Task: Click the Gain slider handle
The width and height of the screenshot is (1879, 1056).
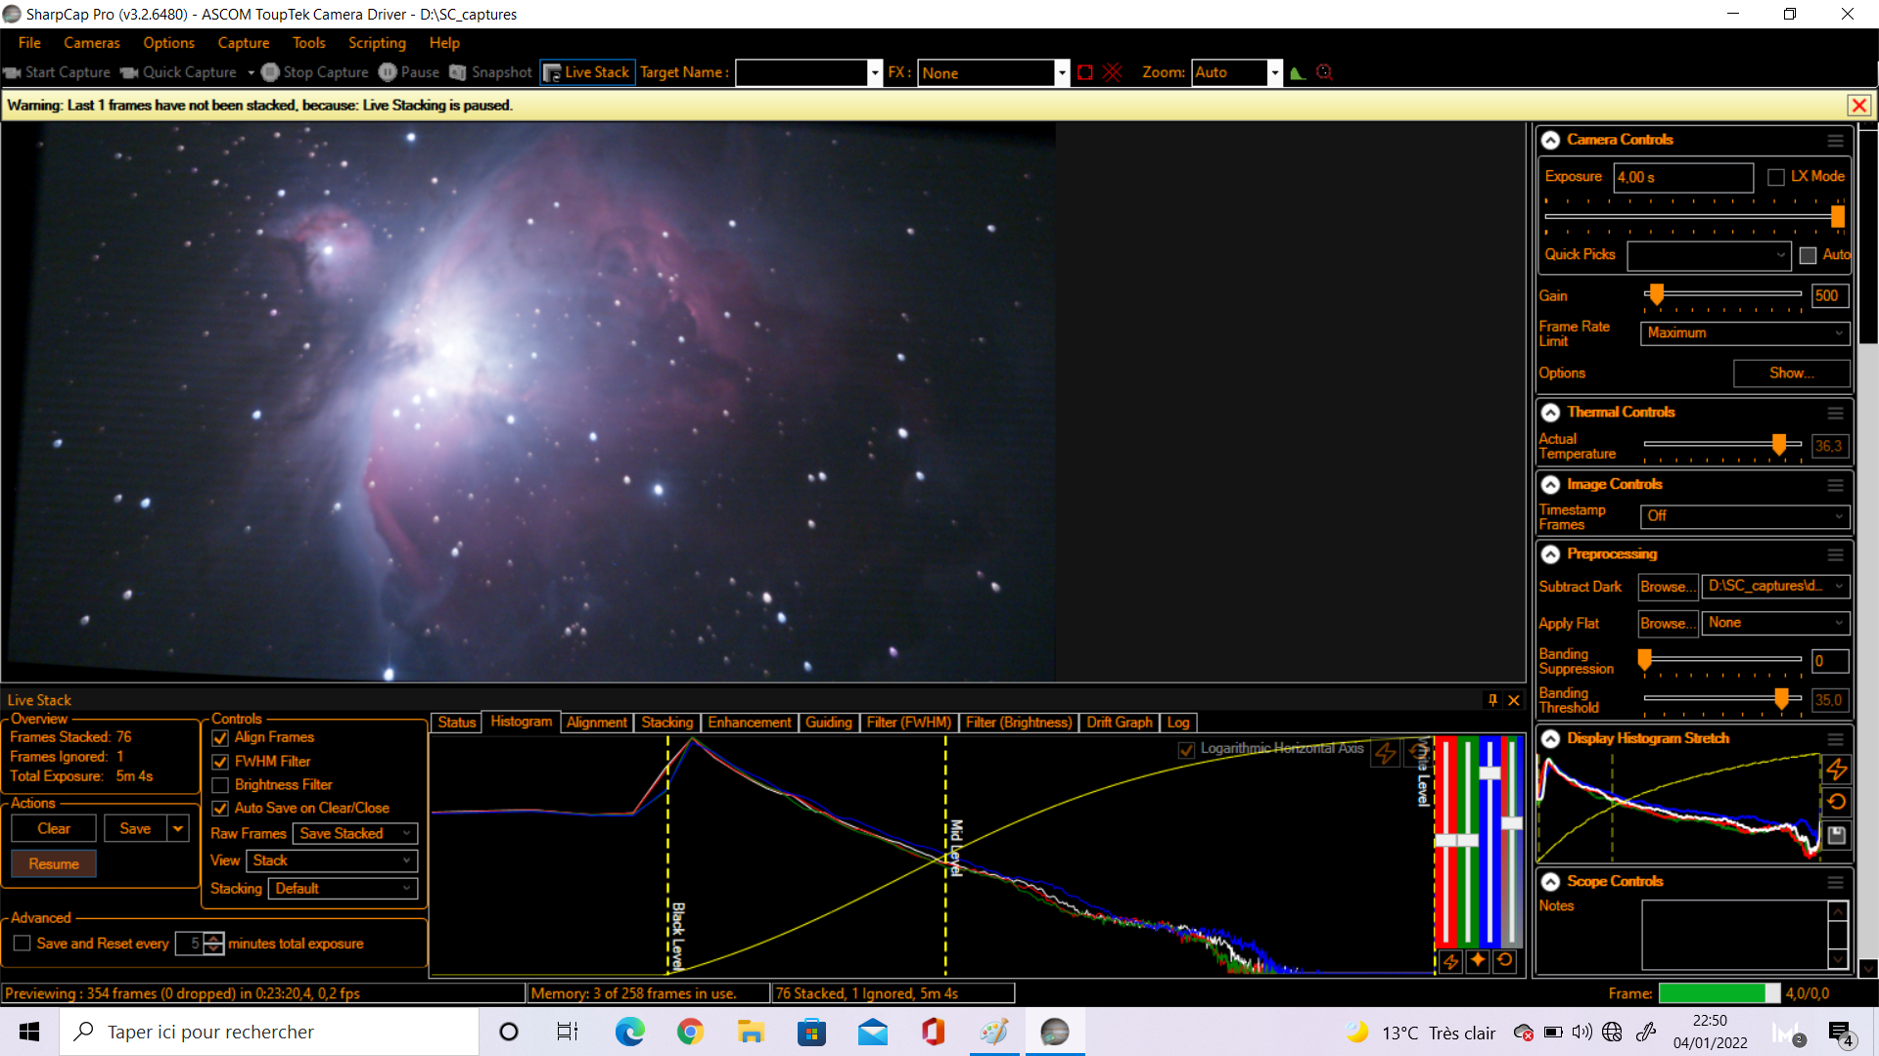Action: 1656,294
